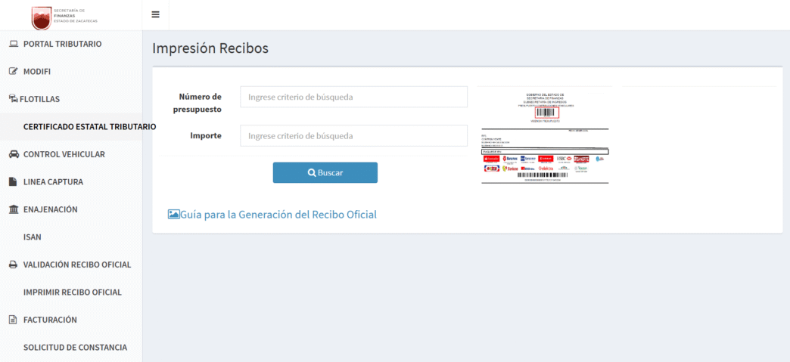Click the bank icon beside Enajenación
The width and height of the screenshot is (790, 362).
tap(13, 209)
